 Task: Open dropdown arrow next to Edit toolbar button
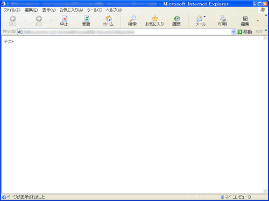(x=258, y=21)
